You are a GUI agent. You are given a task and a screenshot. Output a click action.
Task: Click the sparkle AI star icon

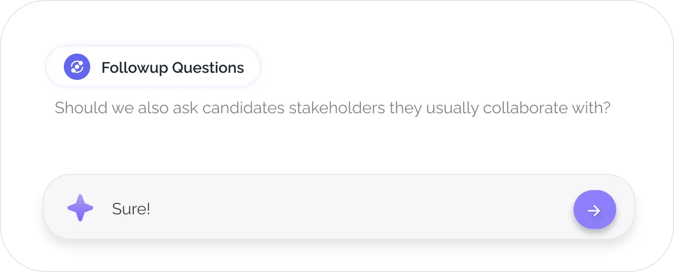(x=80, y=208)
